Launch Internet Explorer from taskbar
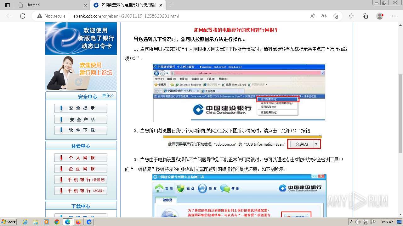The width and height of the screenshot is (403, 226). coord(25,222)
